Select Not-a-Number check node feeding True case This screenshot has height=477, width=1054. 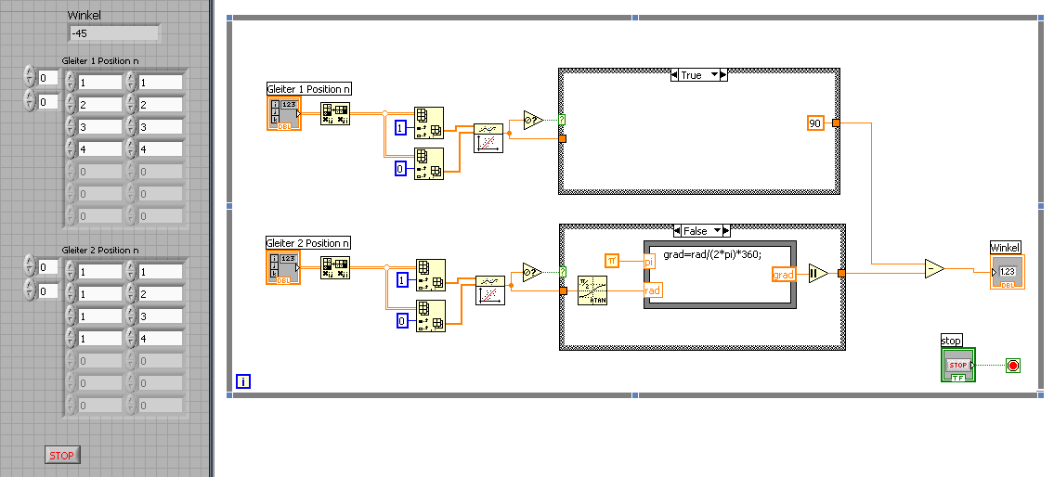532,121
